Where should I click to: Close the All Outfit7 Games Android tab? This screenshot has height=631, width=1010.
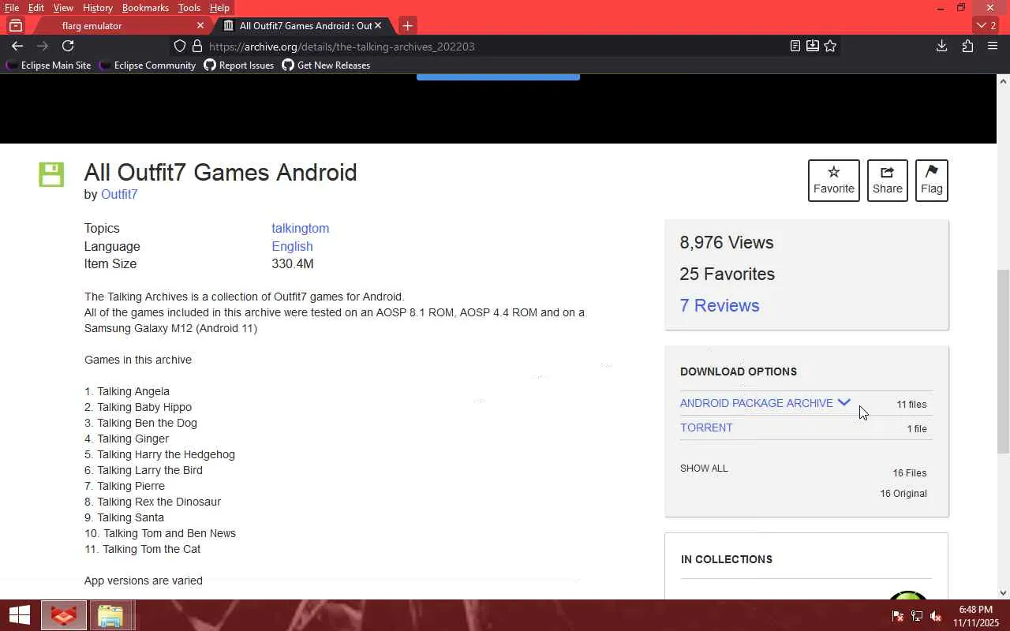point(378,25)
